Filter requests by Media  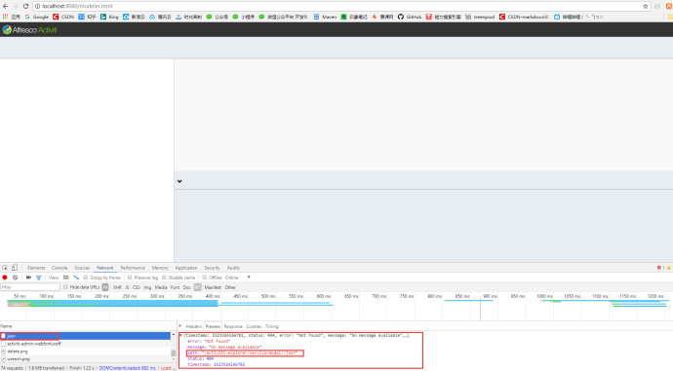pos(161,287)
